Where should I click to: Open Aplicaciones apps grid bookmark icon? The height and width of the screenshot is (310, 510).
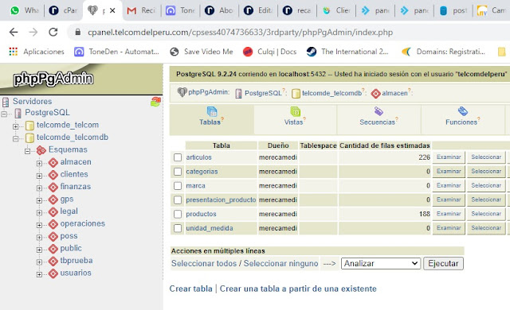click(x=13, y=52)
